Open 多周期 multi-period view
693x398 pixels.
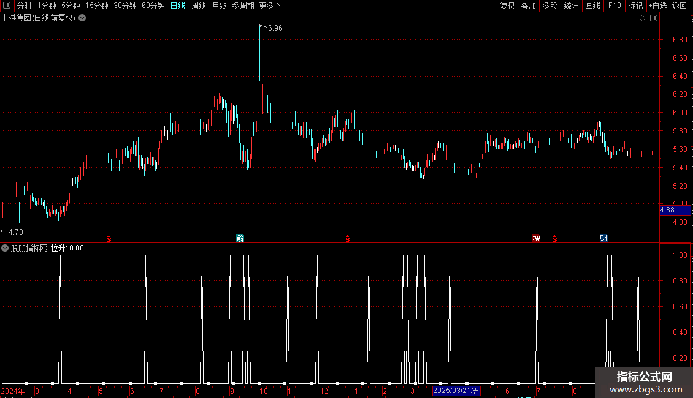click(243, 6)
